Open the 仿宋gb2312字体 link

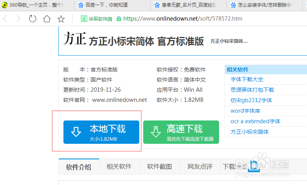coord(251,100)
